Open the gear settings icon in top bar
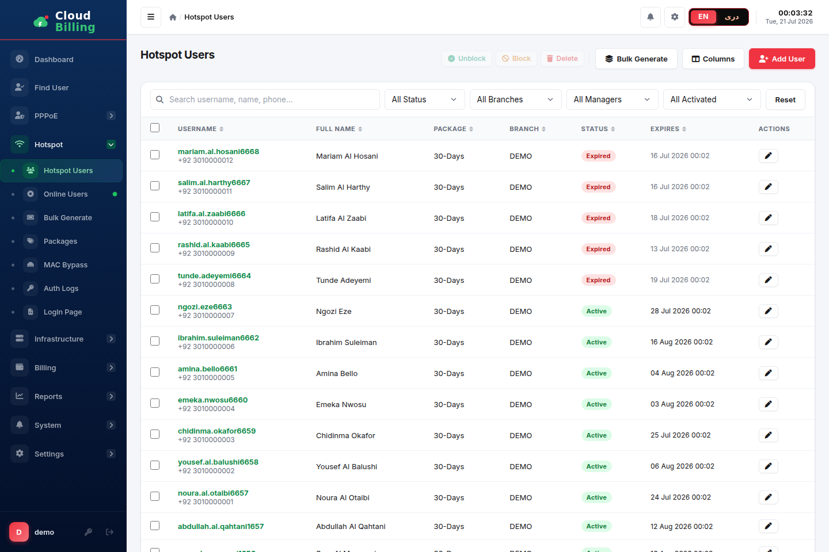 [x=675, y=17]
